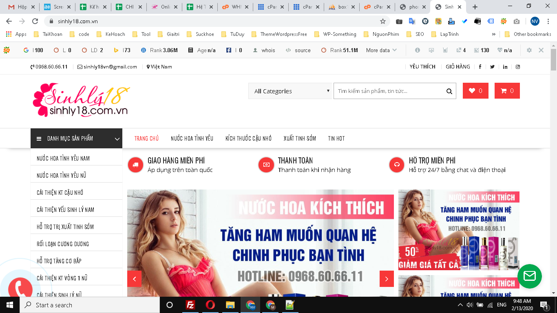Click the camera screenshot extension
557x313 pixels.
517,21
